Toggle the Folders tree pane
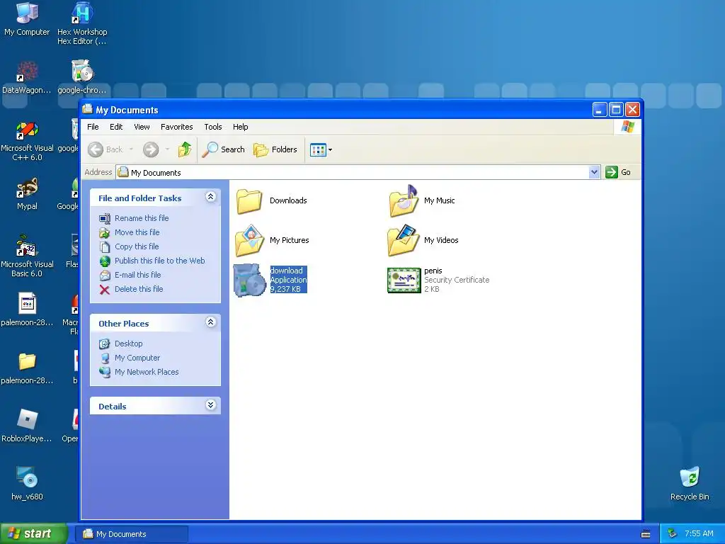Viewport: 725px width, 544px height. click(x=275, y=149)
